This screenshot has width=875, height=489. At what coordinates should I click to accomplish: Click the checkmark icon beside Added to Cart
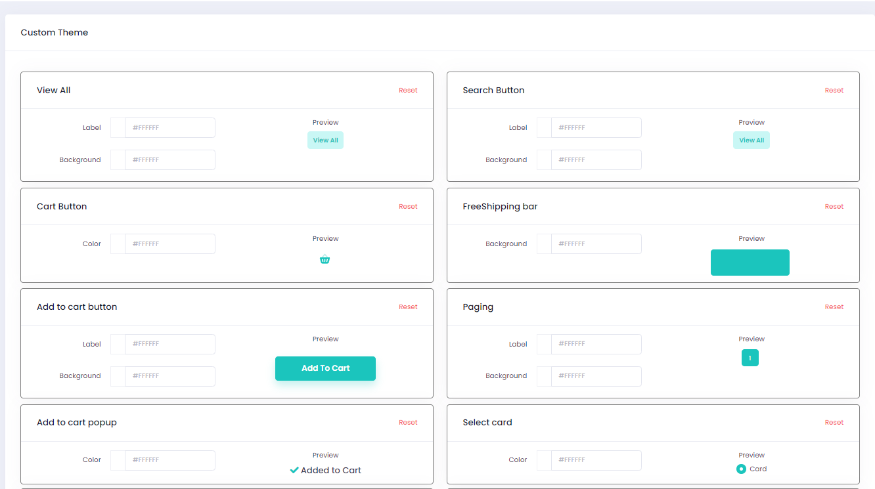tap(294, 470)
